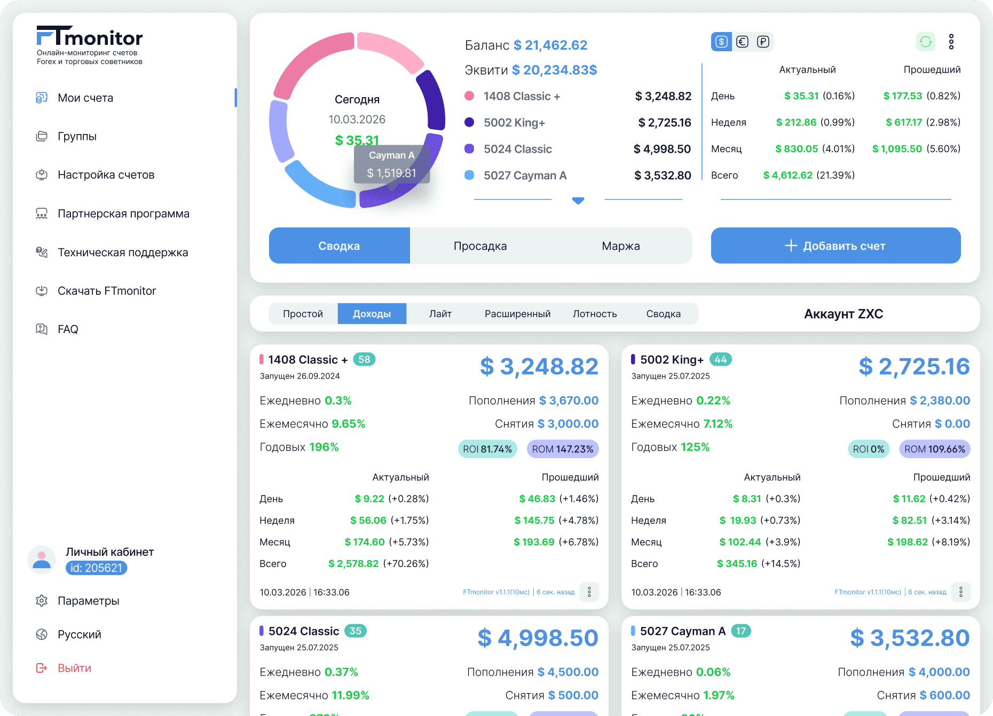Click the Выйти logout link

(74, 668)
